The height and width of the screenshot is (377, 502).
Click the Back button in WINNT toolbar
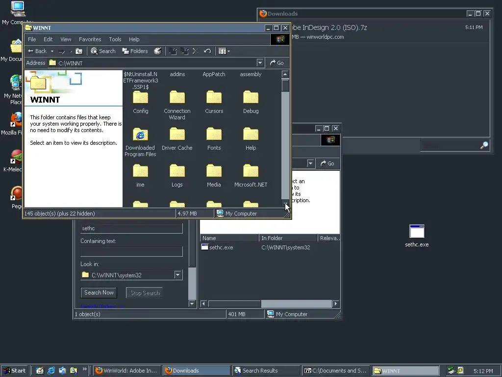37,51
